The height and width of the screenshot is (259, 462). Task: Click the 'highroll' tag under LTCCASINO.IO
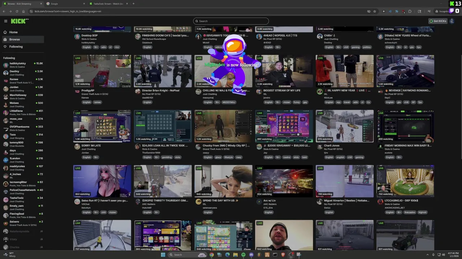(x=422, y=212)
